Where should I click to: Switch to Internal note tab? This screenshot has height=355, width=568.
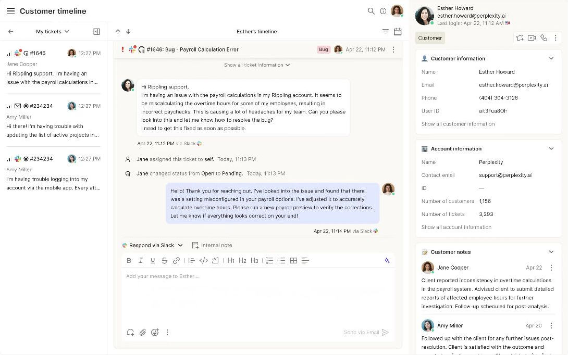[212, 245]
